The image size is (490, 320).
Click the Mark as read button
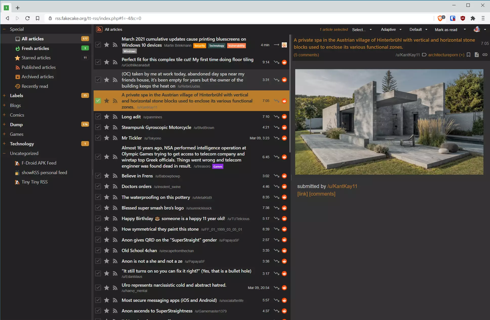tap(446, 30)
